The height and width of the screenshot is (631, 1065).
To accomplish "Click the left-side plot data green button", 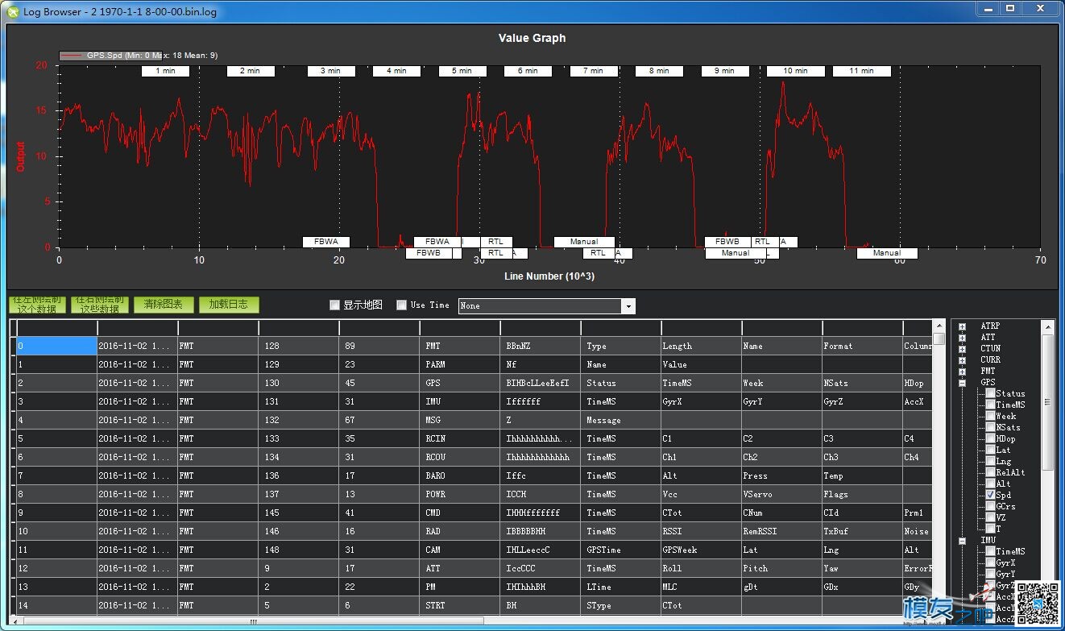I will pos(37,305).
